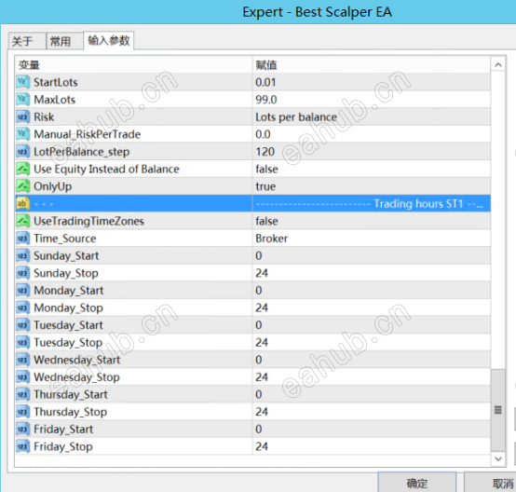The width and height of the screenshot is (516, 492).
Task: Click the 取消 cancel button
Action: [x=491, y=483]
